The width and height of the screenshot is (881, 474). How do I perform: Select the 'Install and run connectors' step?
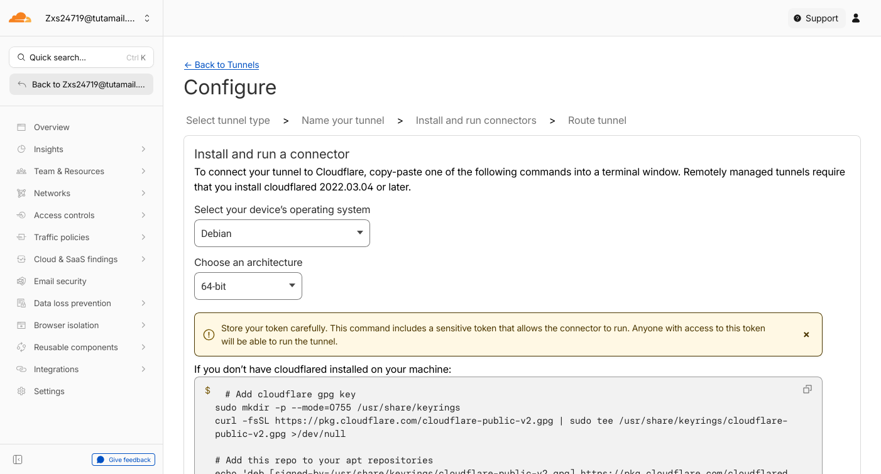click(476, 120)
